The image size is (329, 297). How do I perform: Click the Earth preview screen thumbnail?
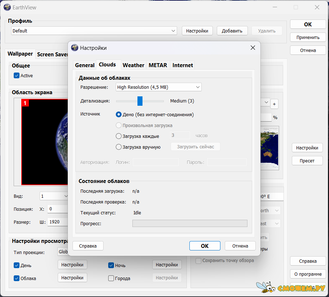[x=45, y=142]
